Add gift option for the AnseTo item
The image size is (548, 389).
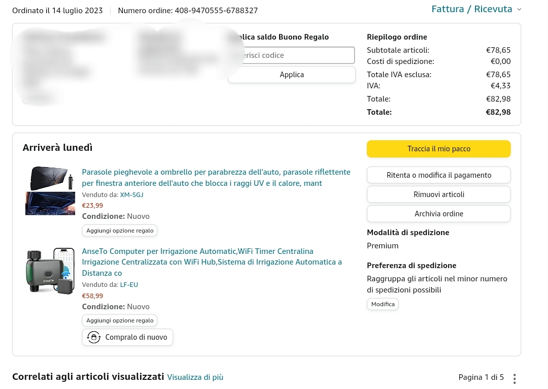pyautogui.click(x=120, y=320)
